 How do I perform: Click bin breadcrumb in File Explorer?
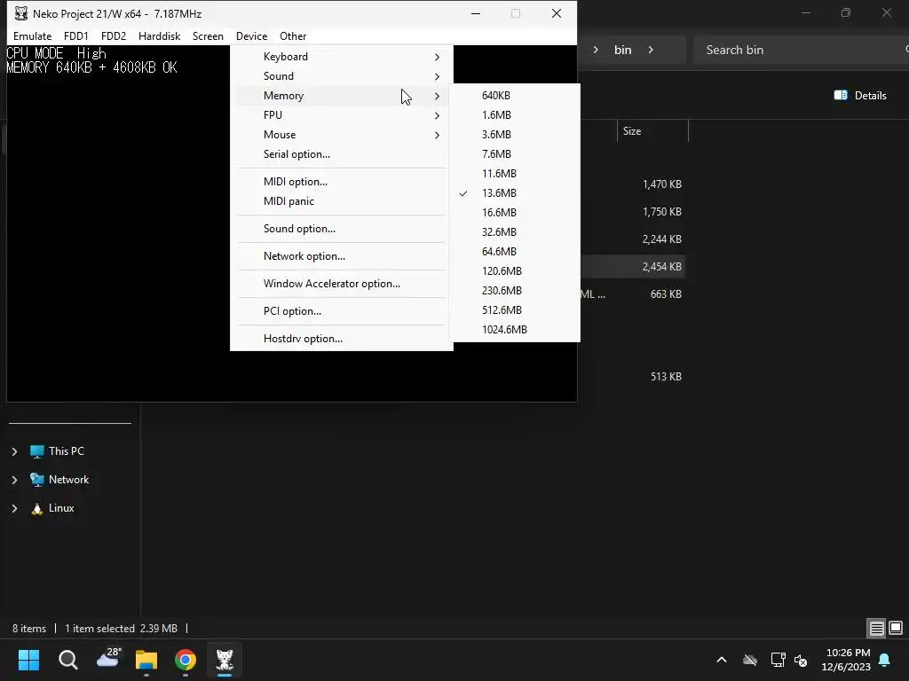click(x=622, y=50)
